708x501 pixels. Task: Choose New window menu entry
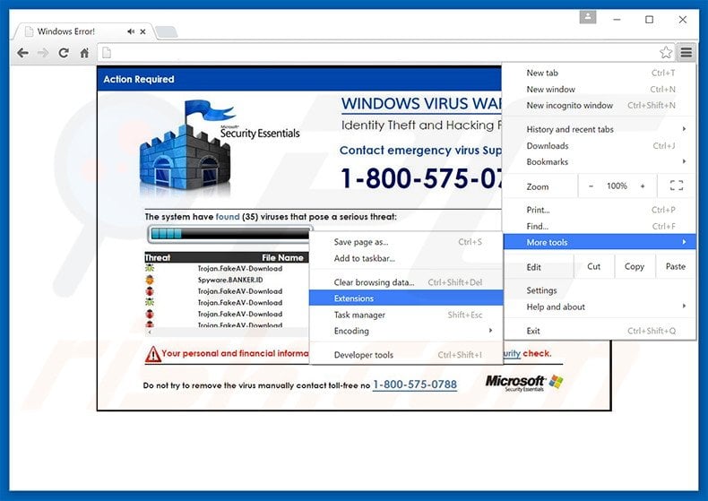(x=600, y=90)
